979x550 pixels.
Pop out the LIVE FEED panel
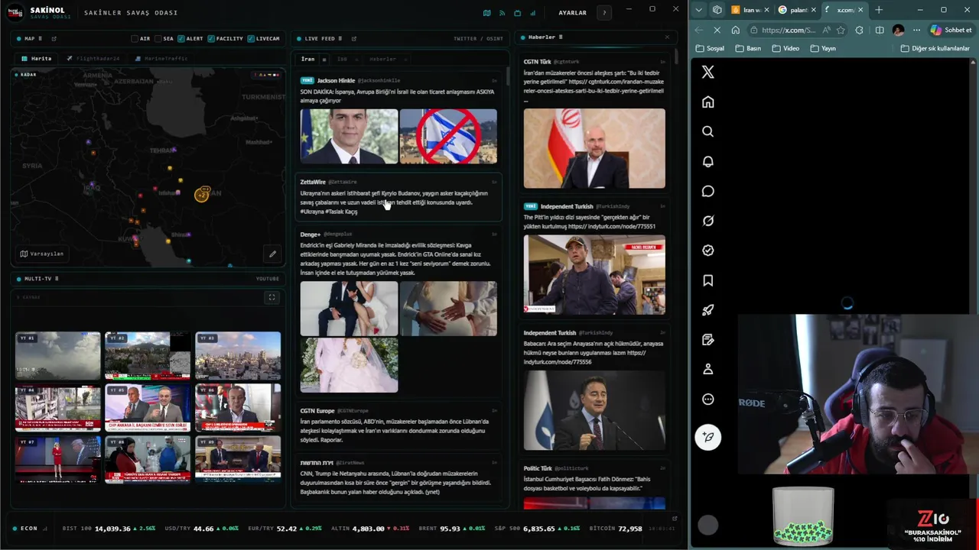[x=353, y=38]
